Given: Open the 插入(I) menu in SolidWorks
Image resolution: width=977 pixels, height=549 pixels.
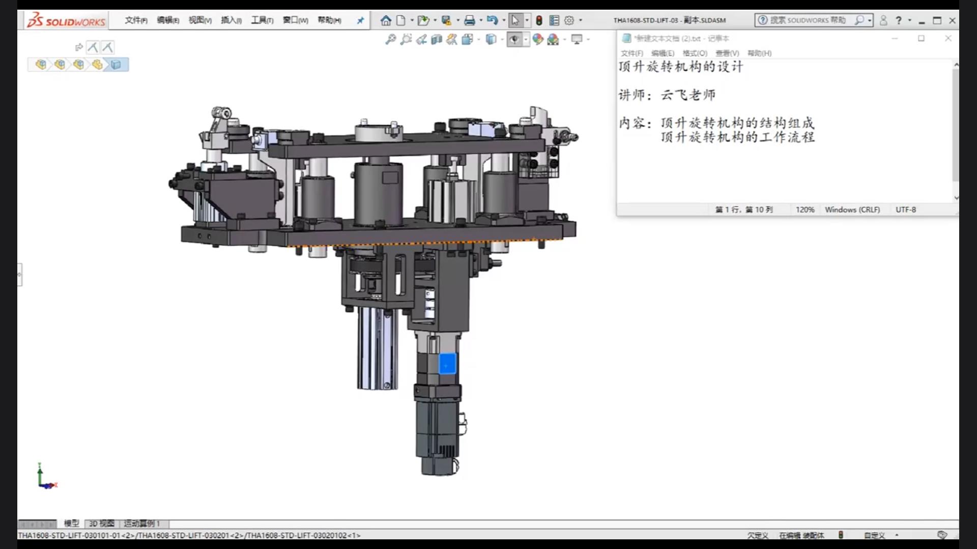Looking at the screenshot, I should (x=231, y=20).
